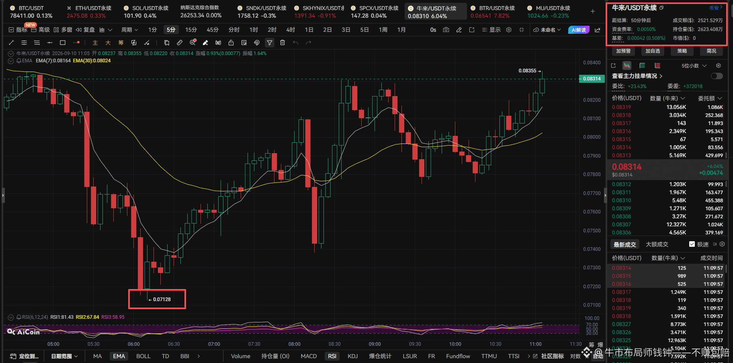Open the 周期 dropdown

[x=129, y=30]
